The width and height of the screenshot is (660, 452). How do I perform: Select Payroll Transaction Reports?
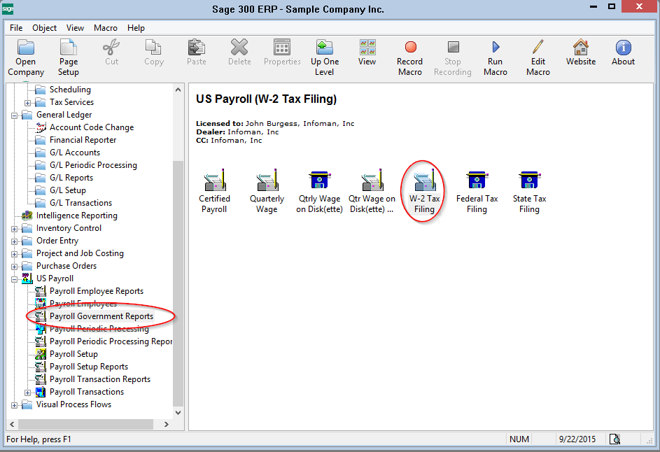point(100,379)
